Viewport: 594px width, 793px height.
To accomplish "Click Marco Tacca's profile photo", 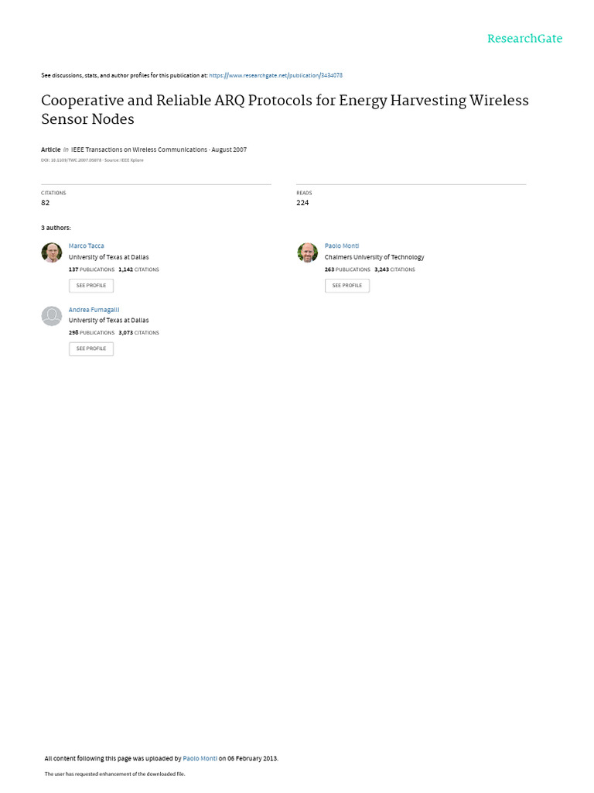I will [51, 252].
